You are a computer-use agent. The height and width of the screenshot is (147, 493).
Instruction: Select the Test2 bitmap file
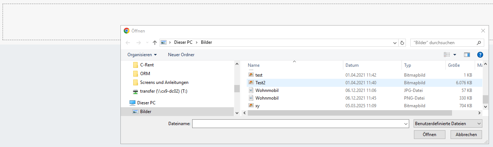260,82
